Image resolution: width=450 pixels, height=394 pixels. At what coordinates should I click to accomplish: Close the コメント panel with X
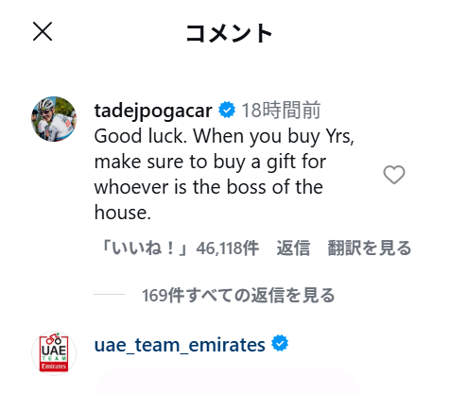pyautogui.click(x=43, y=31)
